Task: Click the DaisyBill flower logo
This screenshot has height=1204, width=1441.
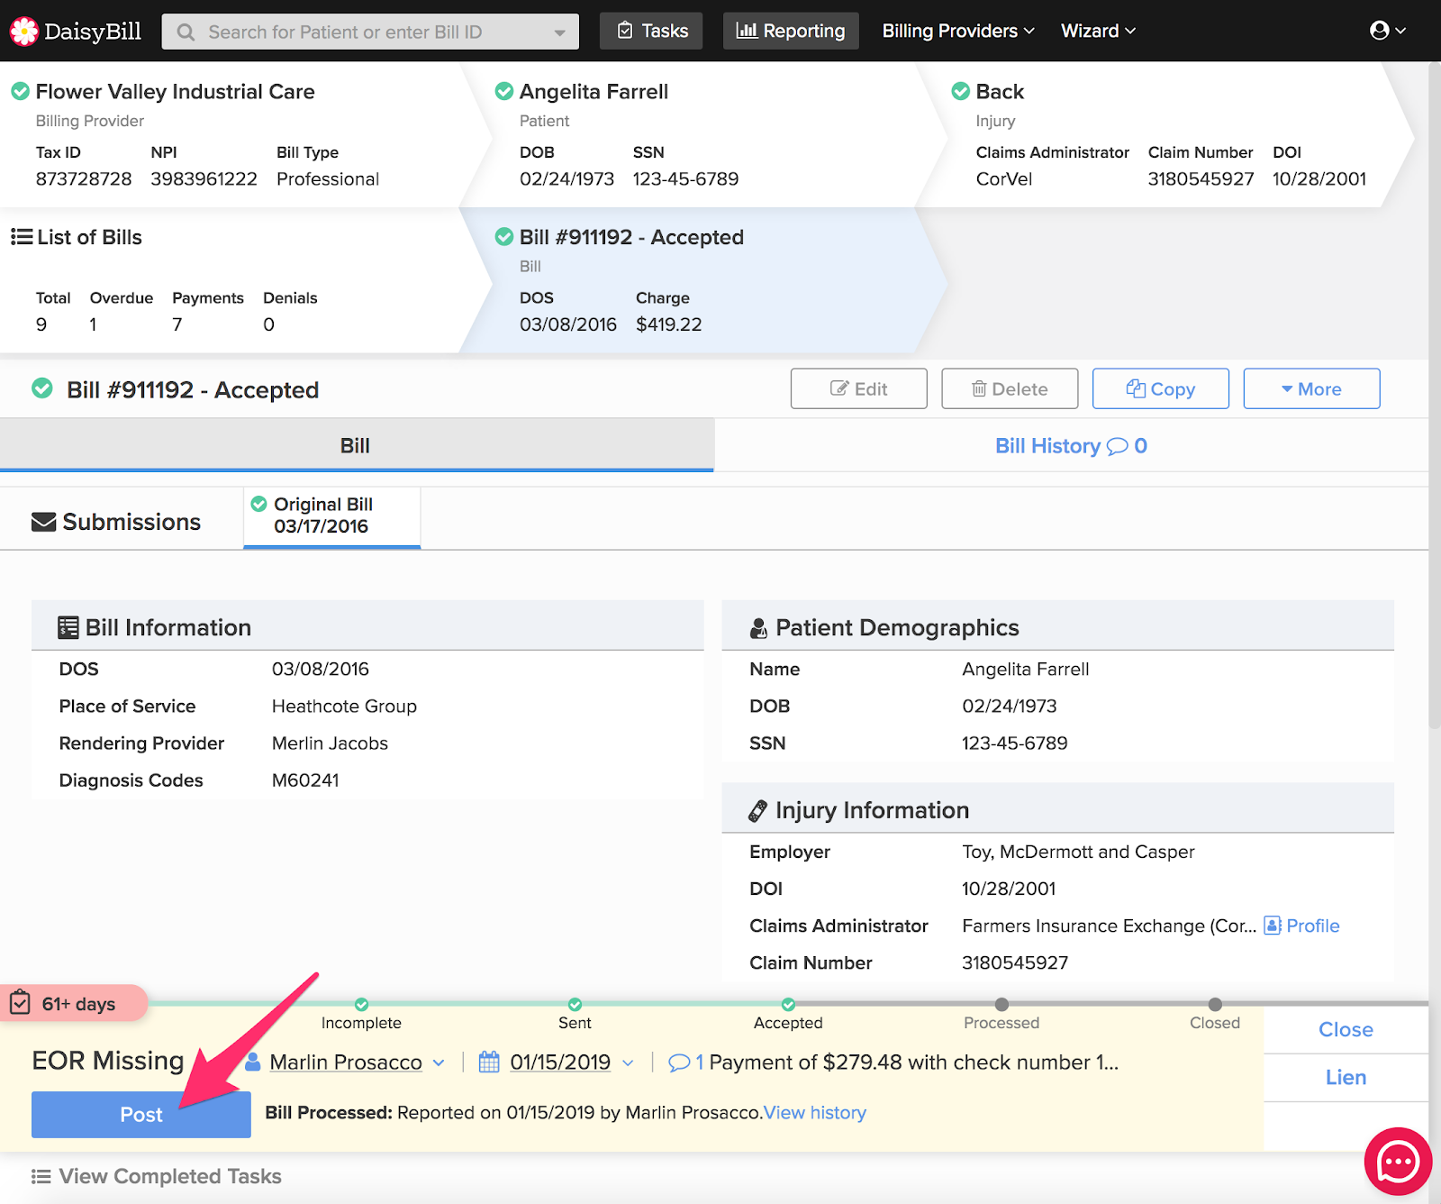Action: (x=24, y=32)
